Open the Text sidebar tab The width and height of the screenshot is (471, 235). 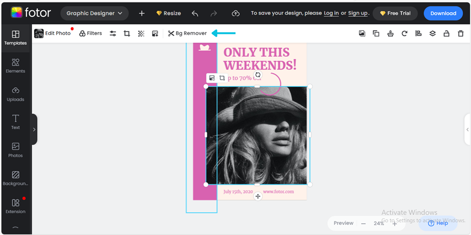click(16, 122)
